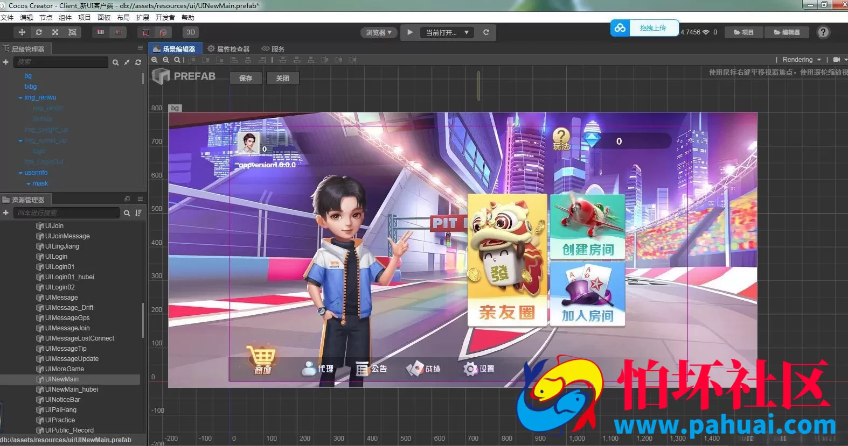This screenshot has height=446, width=848.
Task: Open the 开发者 menu
Action: coord(165,18)
